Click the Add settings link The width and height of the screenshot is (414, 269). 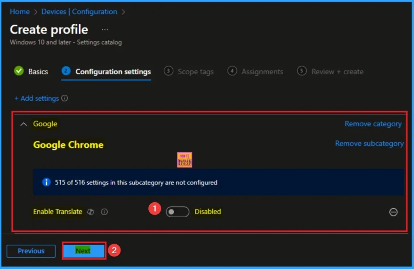click(x=37, y=98)
